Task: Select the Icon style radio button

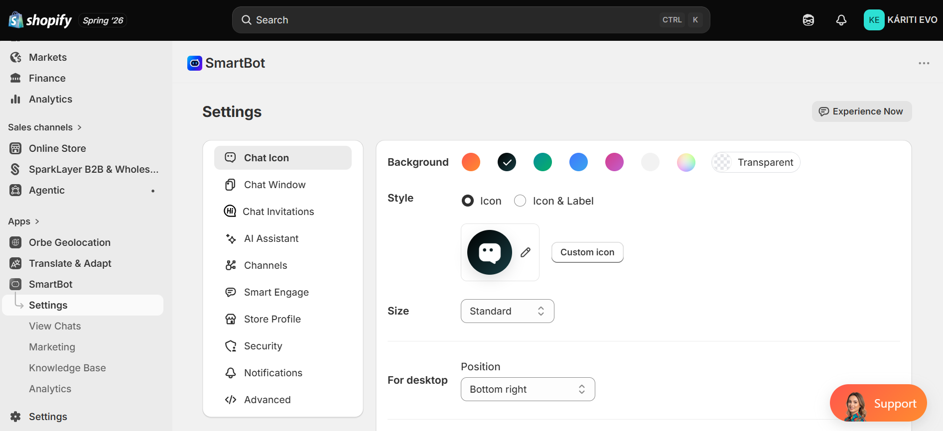Action: [x=468, y=201]
